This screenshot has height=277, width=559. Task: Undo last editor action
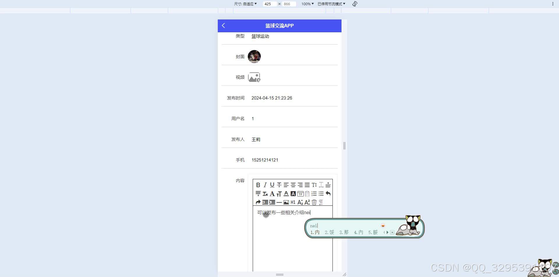pyautogui.click(x=328, y=194)
